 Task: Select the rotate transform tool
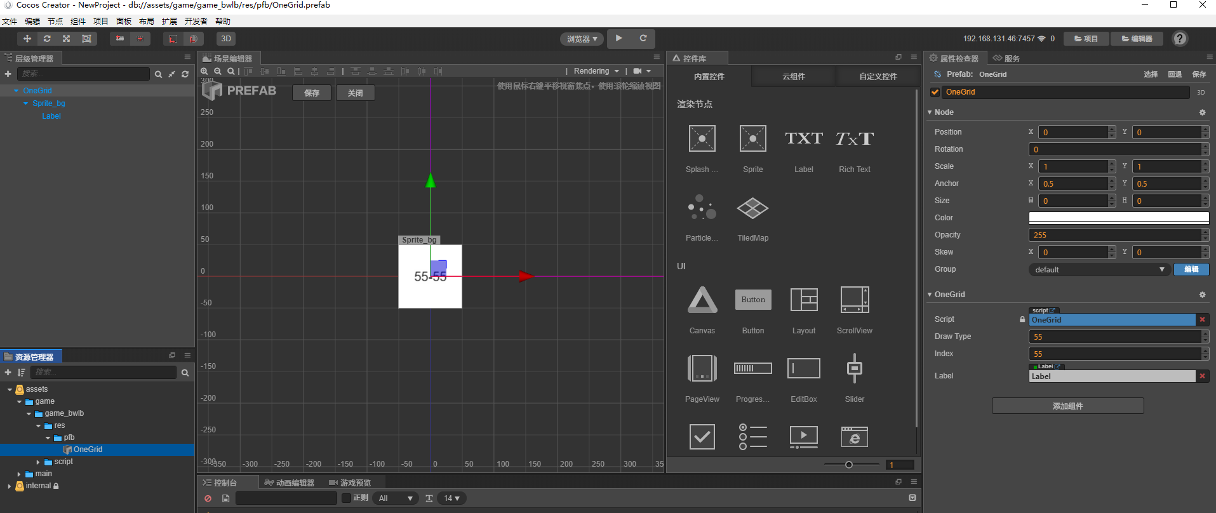(47, 39)
